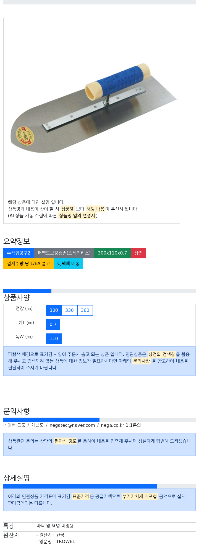
Task: Open nega.co.kr 1:1문의 link
Action: click(x=121, y=425)
